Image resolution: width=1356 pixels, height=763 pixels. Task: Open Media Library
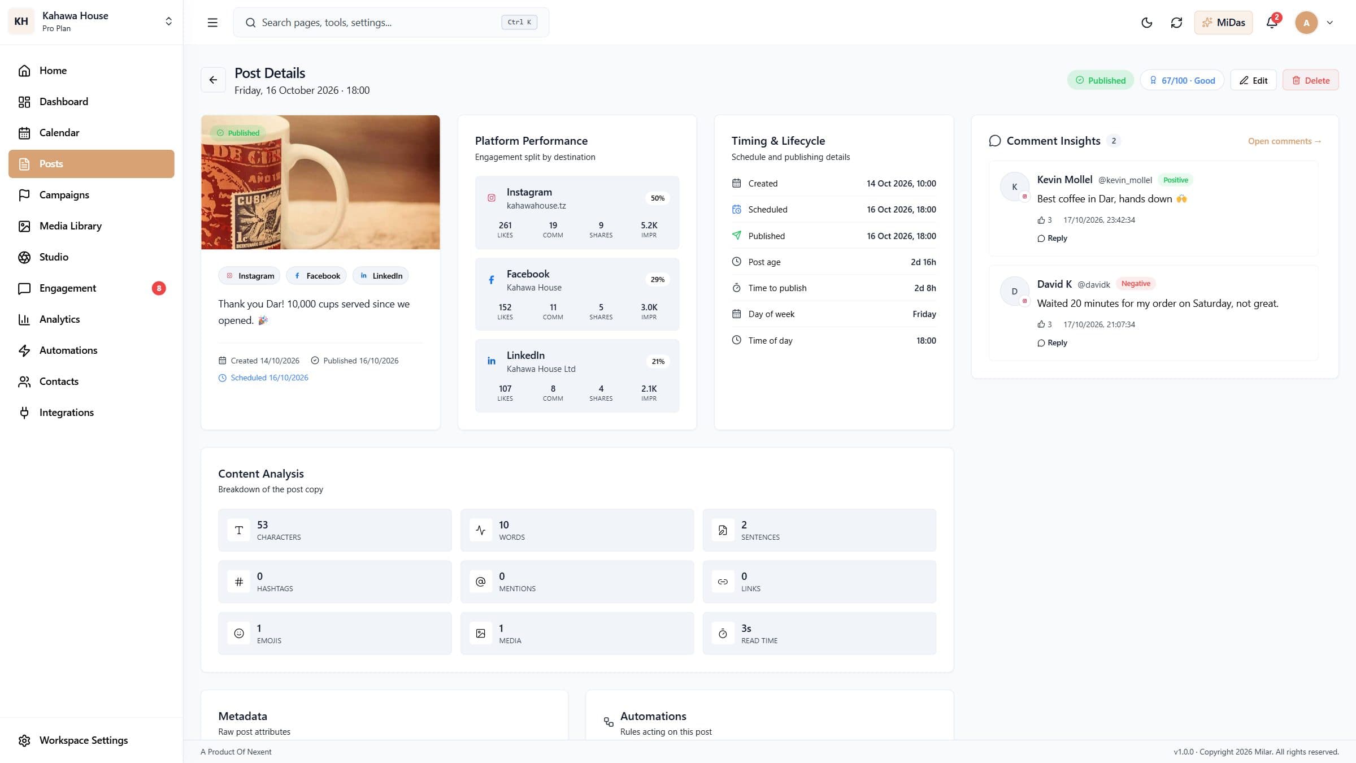coord(91,226)
